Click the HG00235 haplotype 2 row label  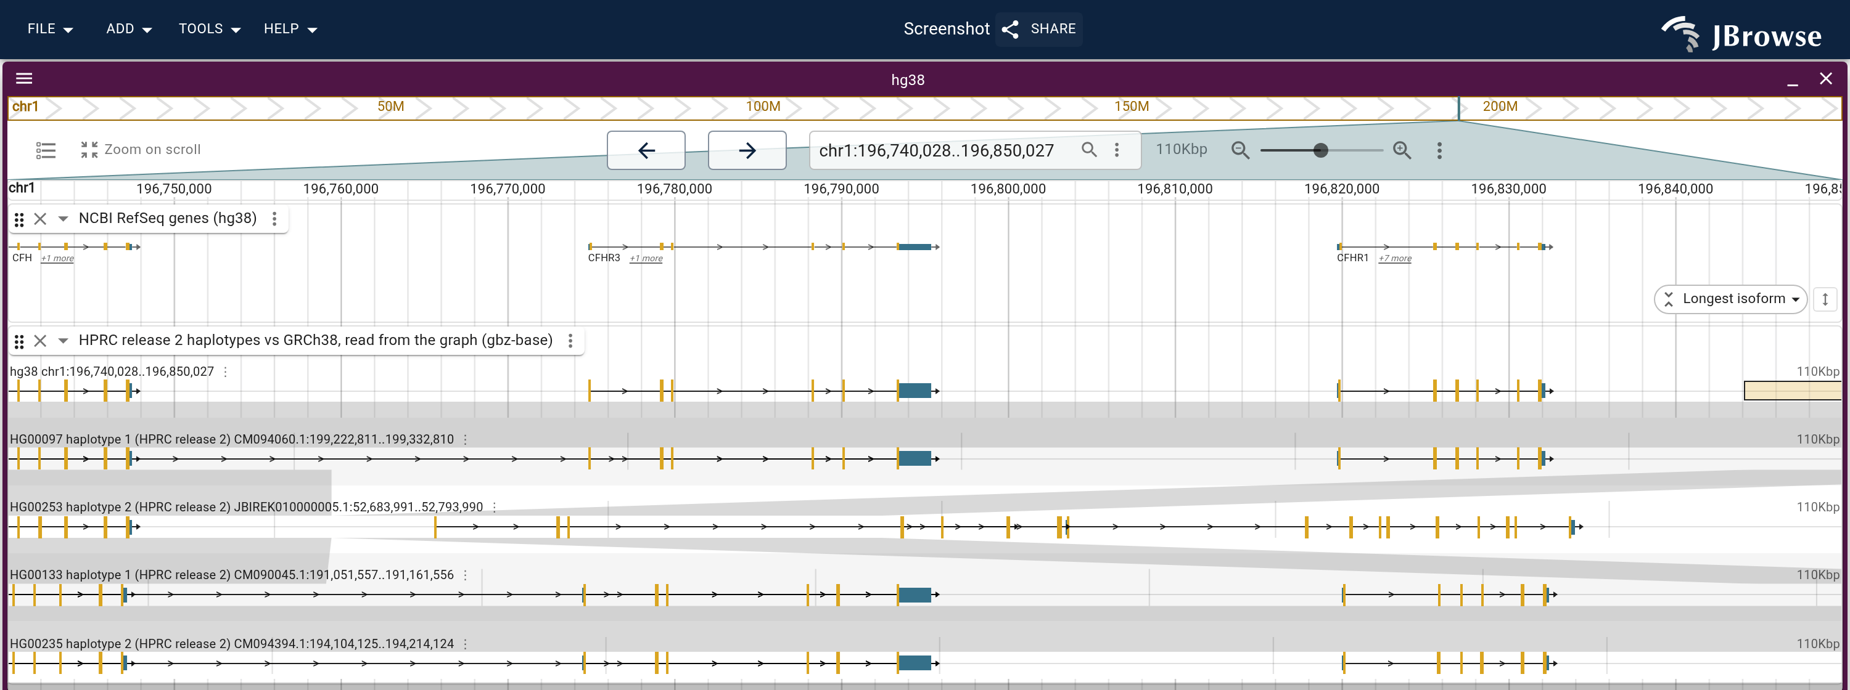pos(231,643)
